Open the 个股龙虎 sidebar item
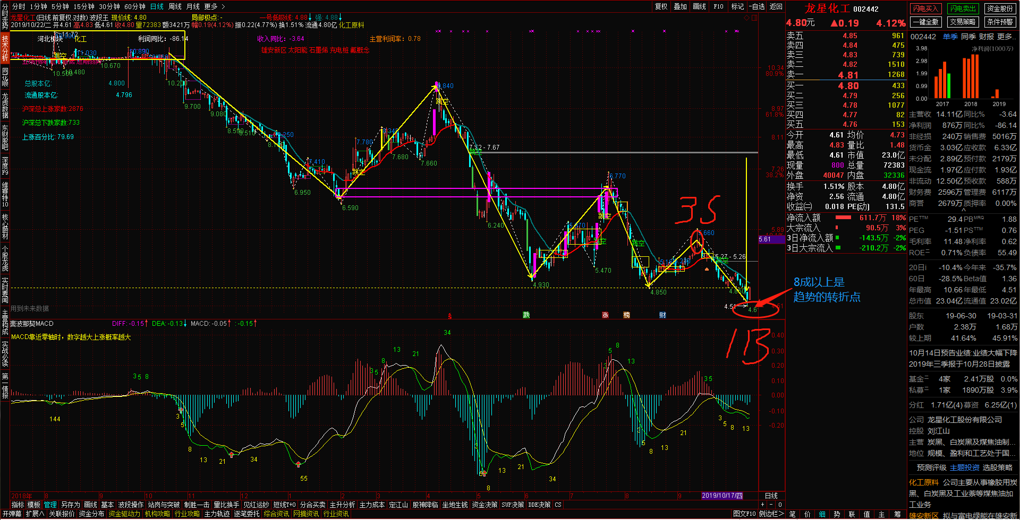This screenshot has height=520, width=1020. [x=5, y=258]
